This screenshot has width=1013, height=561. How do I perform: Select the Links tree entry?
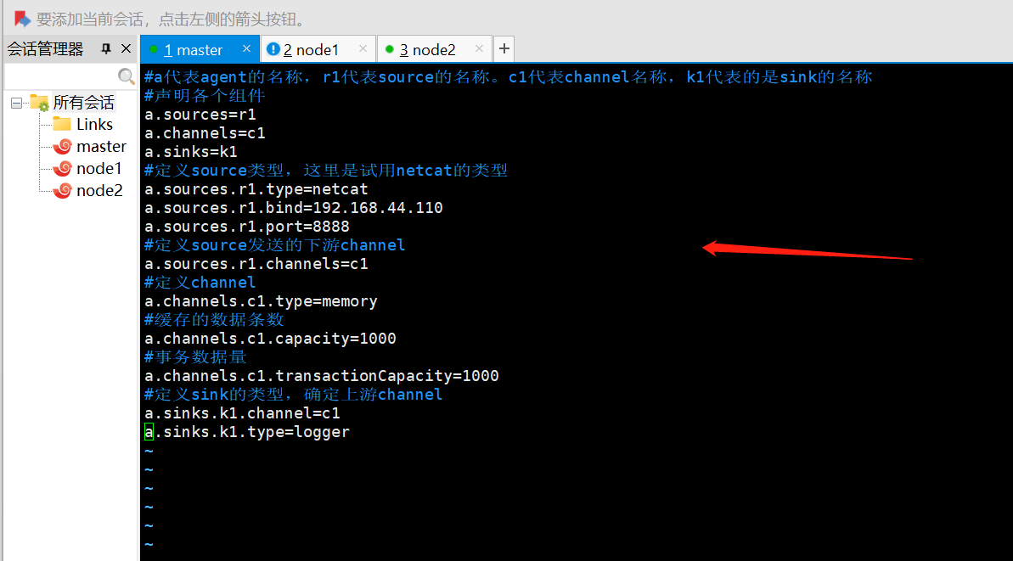pos(94,124)
